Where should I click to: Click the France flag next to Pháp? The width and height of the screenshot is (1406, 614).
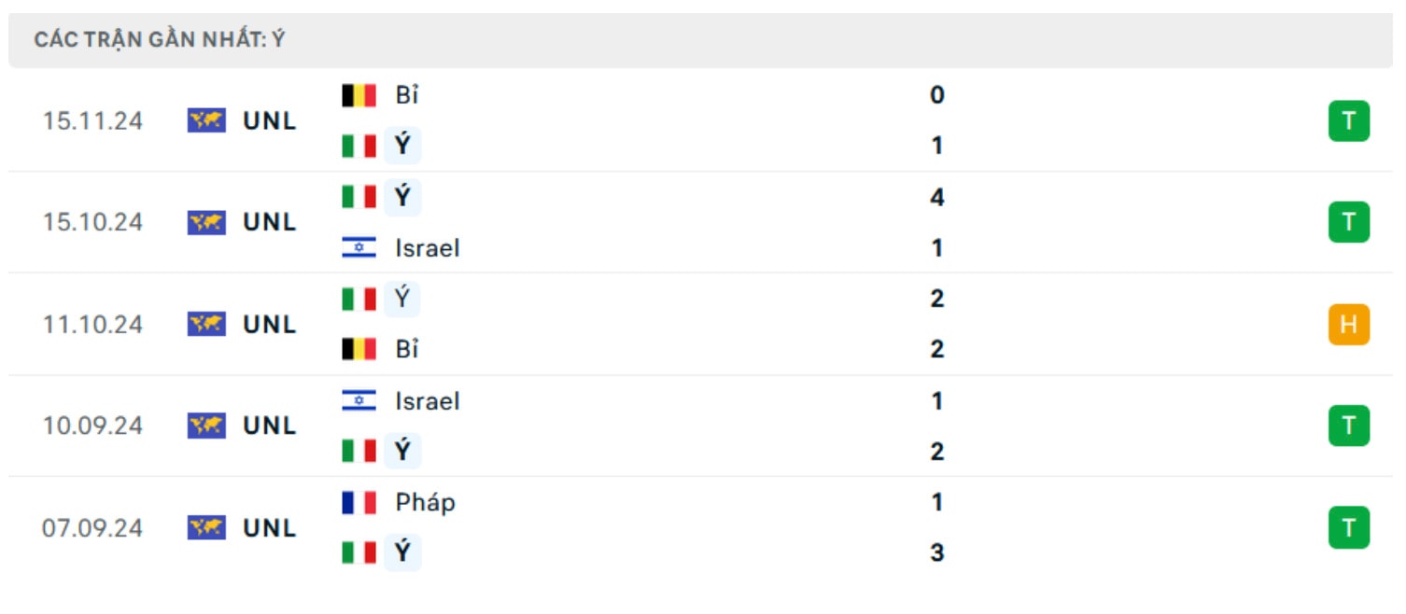[x=359, y=503]
